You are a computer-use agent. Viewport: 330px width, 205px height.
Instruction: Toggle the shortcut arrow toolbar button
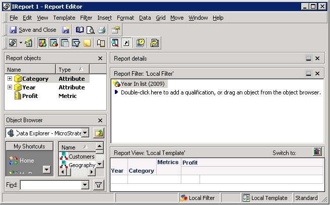(126, 43)
